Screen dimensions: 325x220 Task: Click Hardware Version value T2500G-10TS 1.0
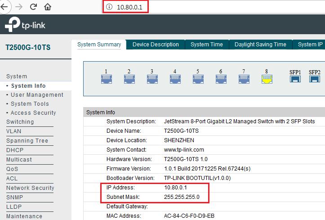(186, 159)
